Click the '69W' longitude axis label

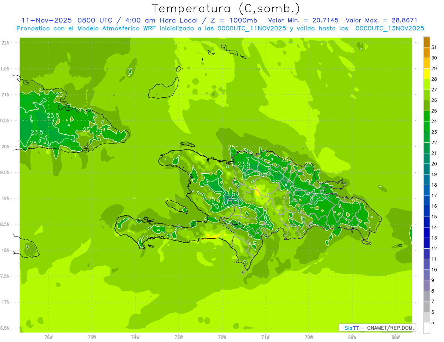click(x=352, y=336)
